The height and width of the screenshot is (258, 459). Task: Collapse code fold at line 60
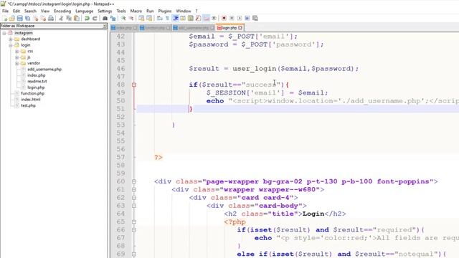tap(134, 181)
